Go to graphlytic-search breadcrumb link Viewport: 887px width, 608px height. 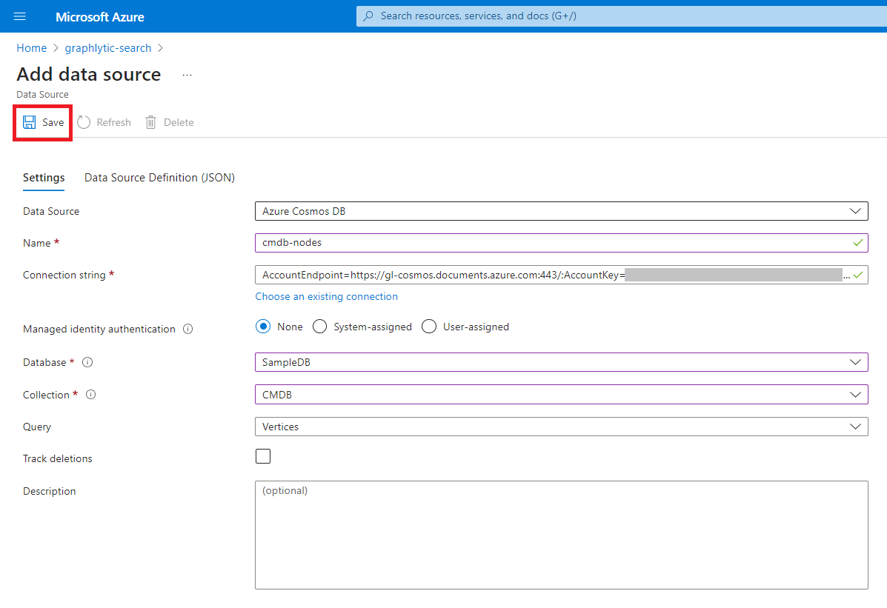(x=108, y=48)
